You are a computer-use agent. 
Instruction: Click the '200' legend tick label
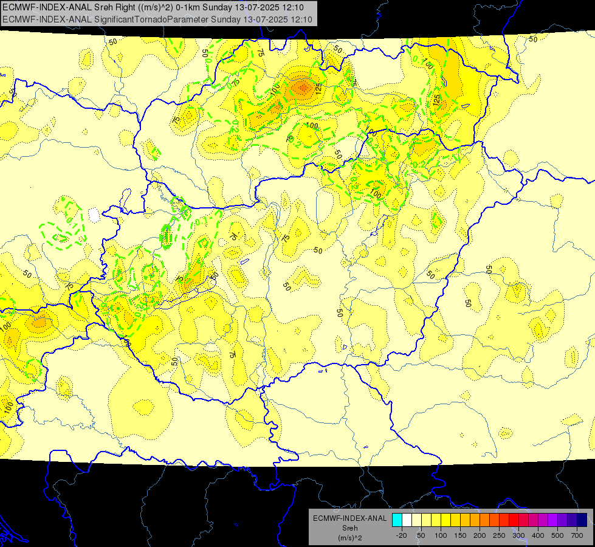[480, 535]
